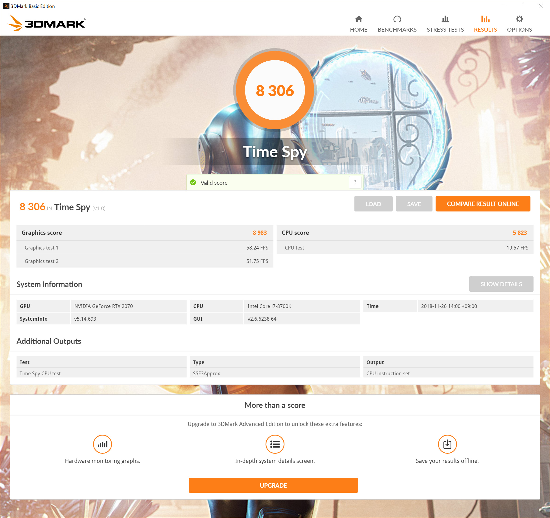Click the 8 306 score circle

275,90
